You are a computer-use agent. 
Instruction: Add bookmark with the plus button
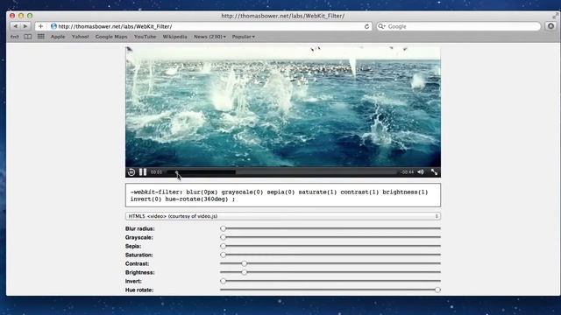click(x=40, y=26)
